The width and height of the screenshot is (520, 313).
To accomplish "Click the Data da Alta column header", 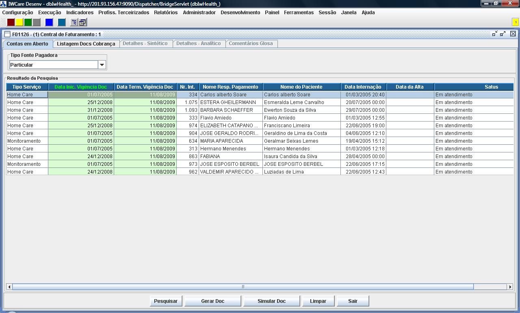I will click(x=410, y=87).
